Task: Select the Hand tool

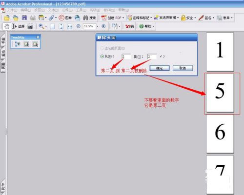Action: tap(6, 26)
